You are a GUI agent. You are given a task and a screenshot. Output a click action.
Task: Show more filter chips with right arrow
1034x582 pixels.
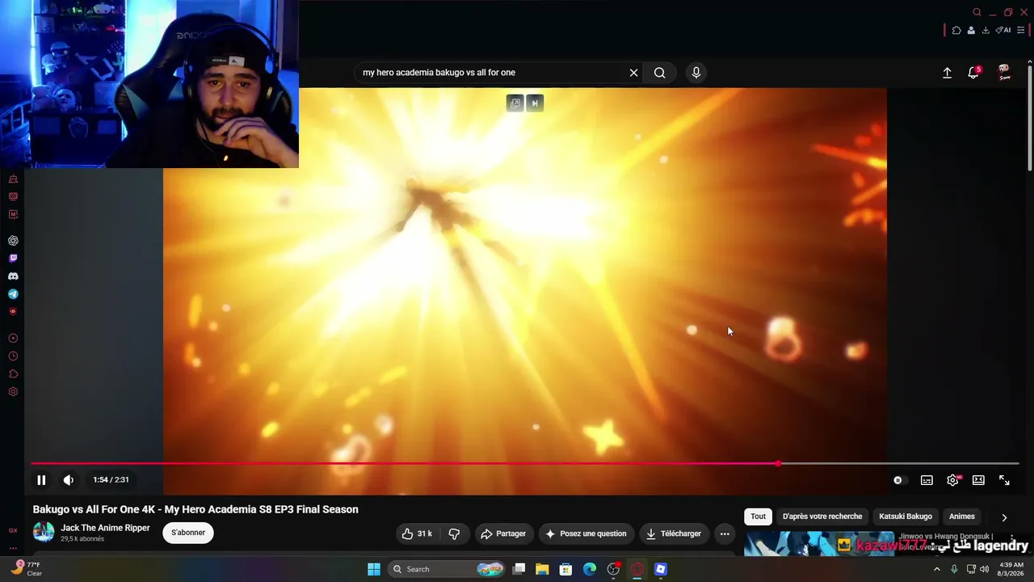pyautogui.click(x=1004, y=517)
